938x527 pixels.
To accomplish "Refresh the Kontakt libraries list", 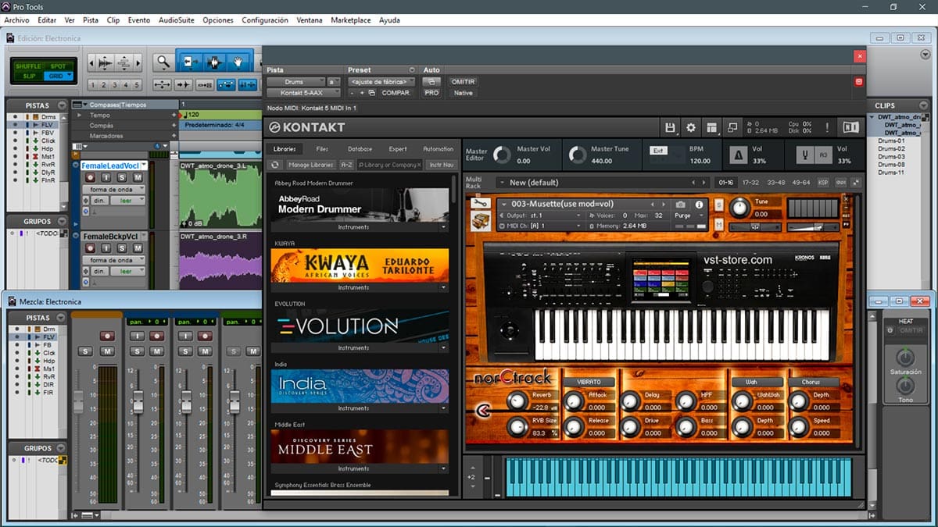I will (x=274, y=165).
